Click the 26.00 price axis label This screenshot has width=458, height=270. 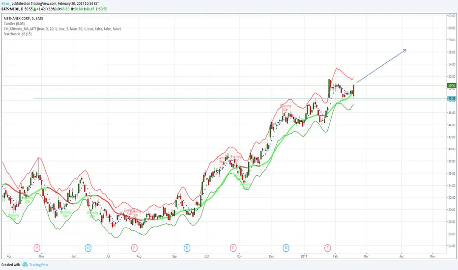(452, 234)
